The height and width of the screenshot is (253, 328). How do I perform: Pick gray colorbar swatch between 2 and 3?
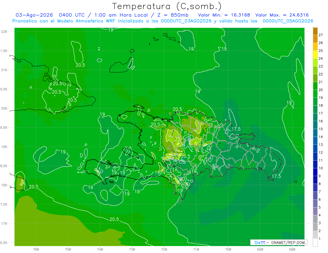pyautogui.click(x=315, y=227)
